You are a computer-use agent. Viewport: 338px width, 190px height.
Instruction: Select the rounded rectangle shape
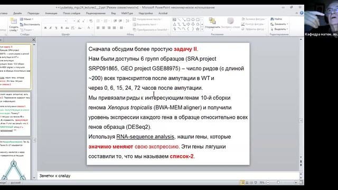point(198,20)
